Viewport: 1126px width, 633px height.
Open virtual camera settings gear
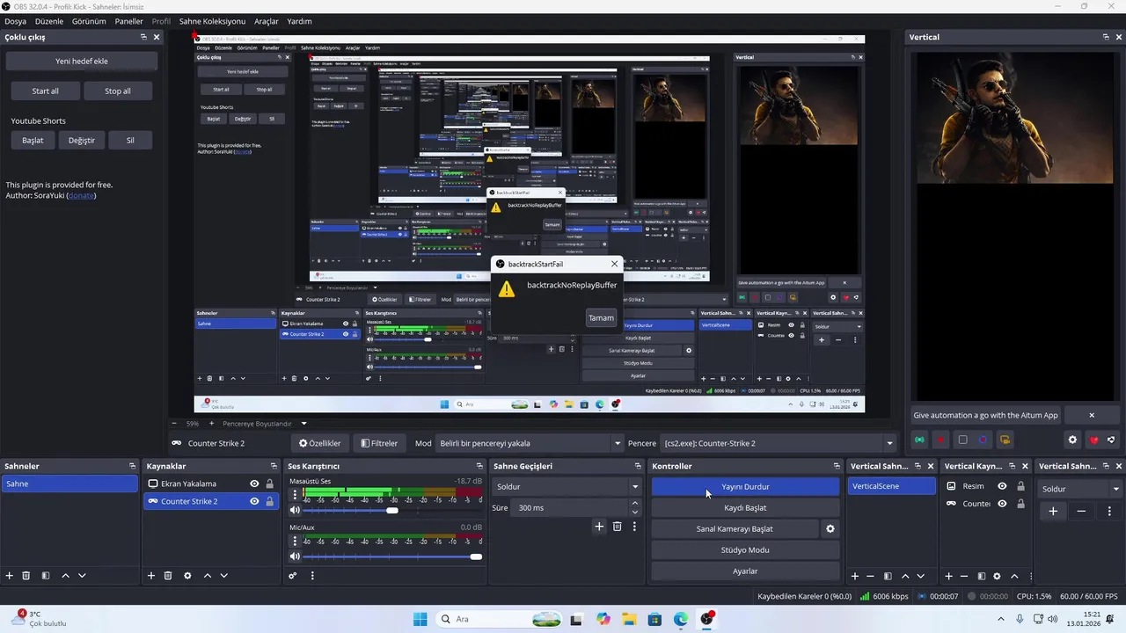830,529
